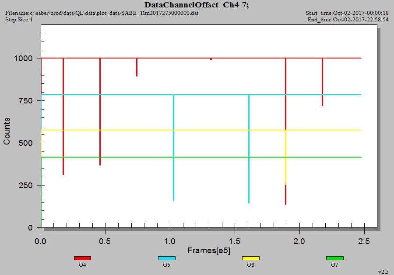Screen dimensions: 394x275
Task: Click the chart title DataChannelOffset_Ch4-7
Action: (x=197, y=5)
